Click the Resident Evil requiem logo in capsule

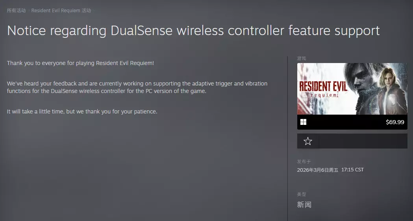pos(323,89)
